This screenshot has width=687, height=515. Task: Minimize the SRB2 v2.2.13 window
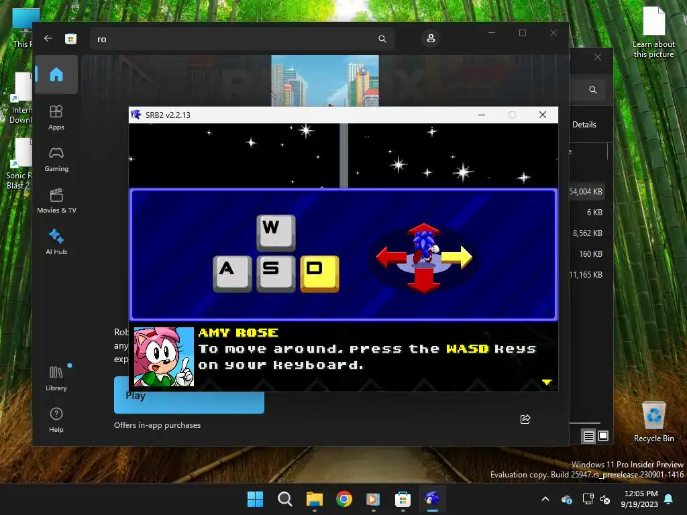click(482, 115)
